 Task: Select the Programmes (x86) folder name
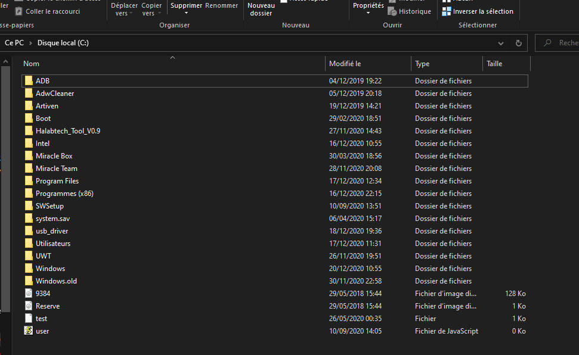click(64, 194)
